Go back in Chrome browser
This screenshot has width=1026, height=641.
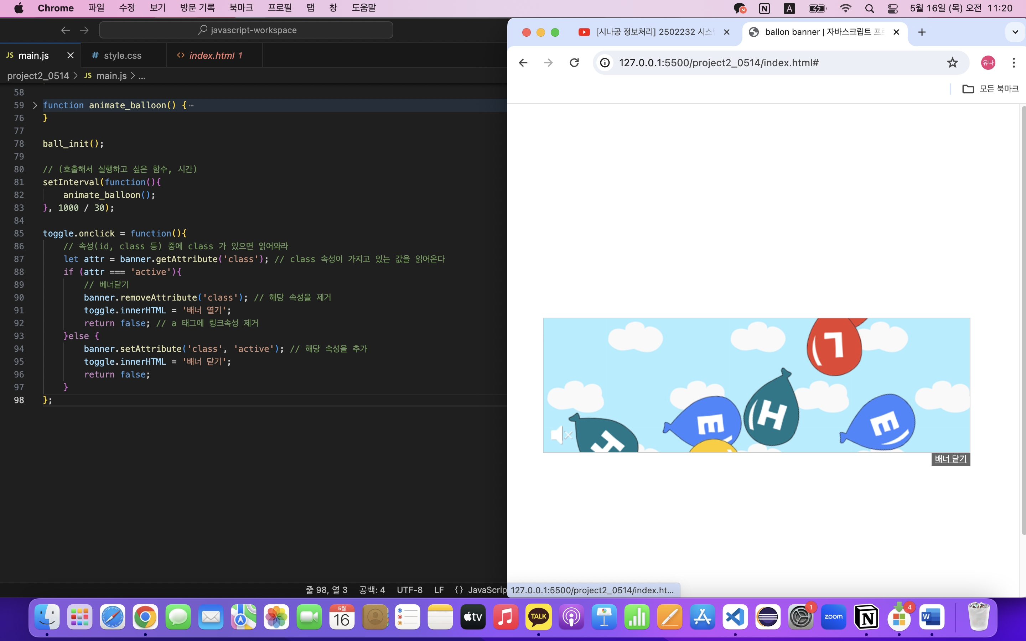coord(523,63)
